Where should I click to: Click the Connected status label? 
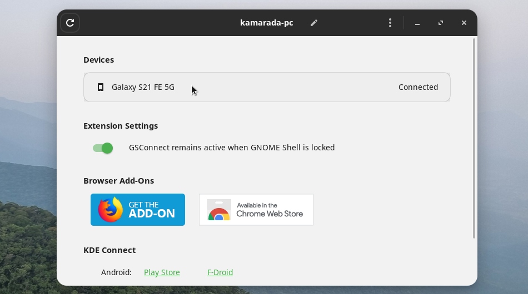(418, 87)
